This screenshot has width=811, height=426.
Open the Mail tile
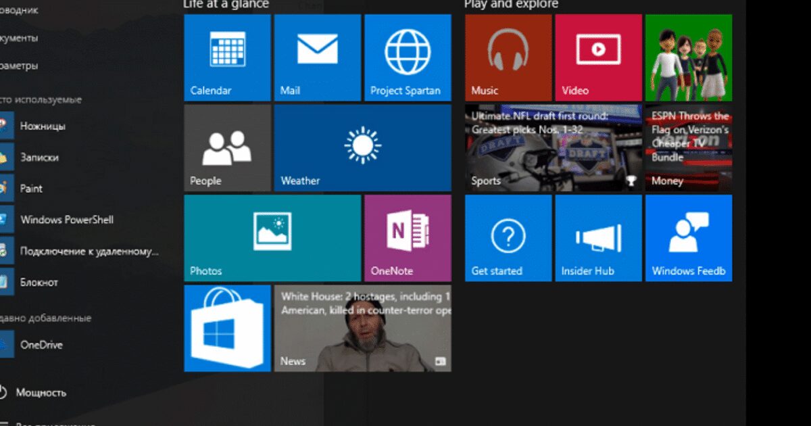(x=318, y=57)
